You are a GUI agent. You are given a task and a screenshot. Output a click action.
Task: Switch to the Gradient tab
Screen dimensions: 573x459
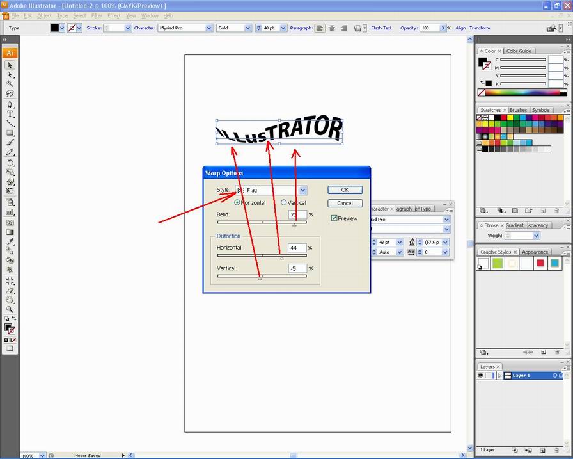[515, 225]
